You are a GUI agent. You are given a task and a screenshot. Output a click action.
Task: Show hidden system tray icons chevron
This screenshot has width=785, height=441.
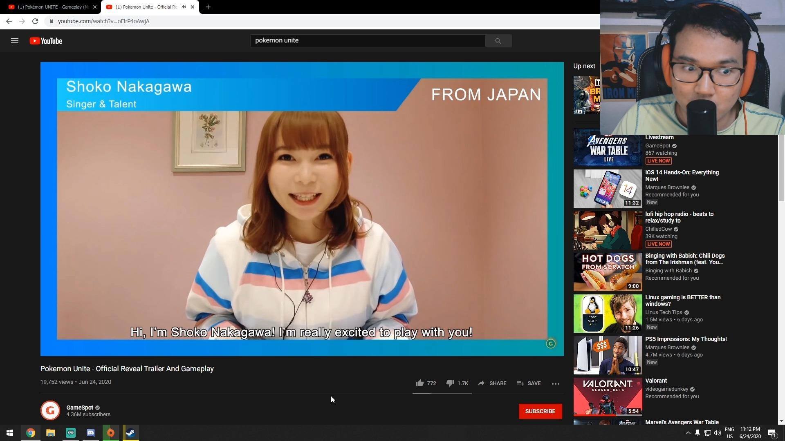(x=688, y=433)
